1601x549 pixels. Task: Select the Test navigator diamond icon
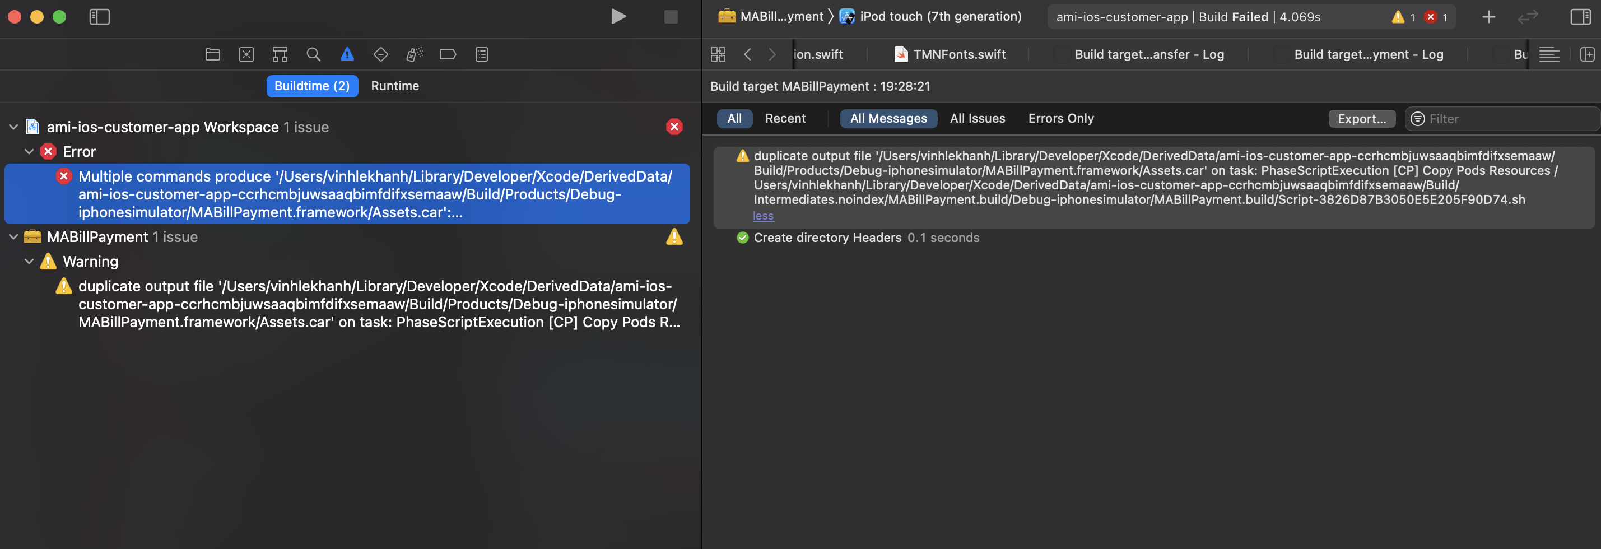380,54
